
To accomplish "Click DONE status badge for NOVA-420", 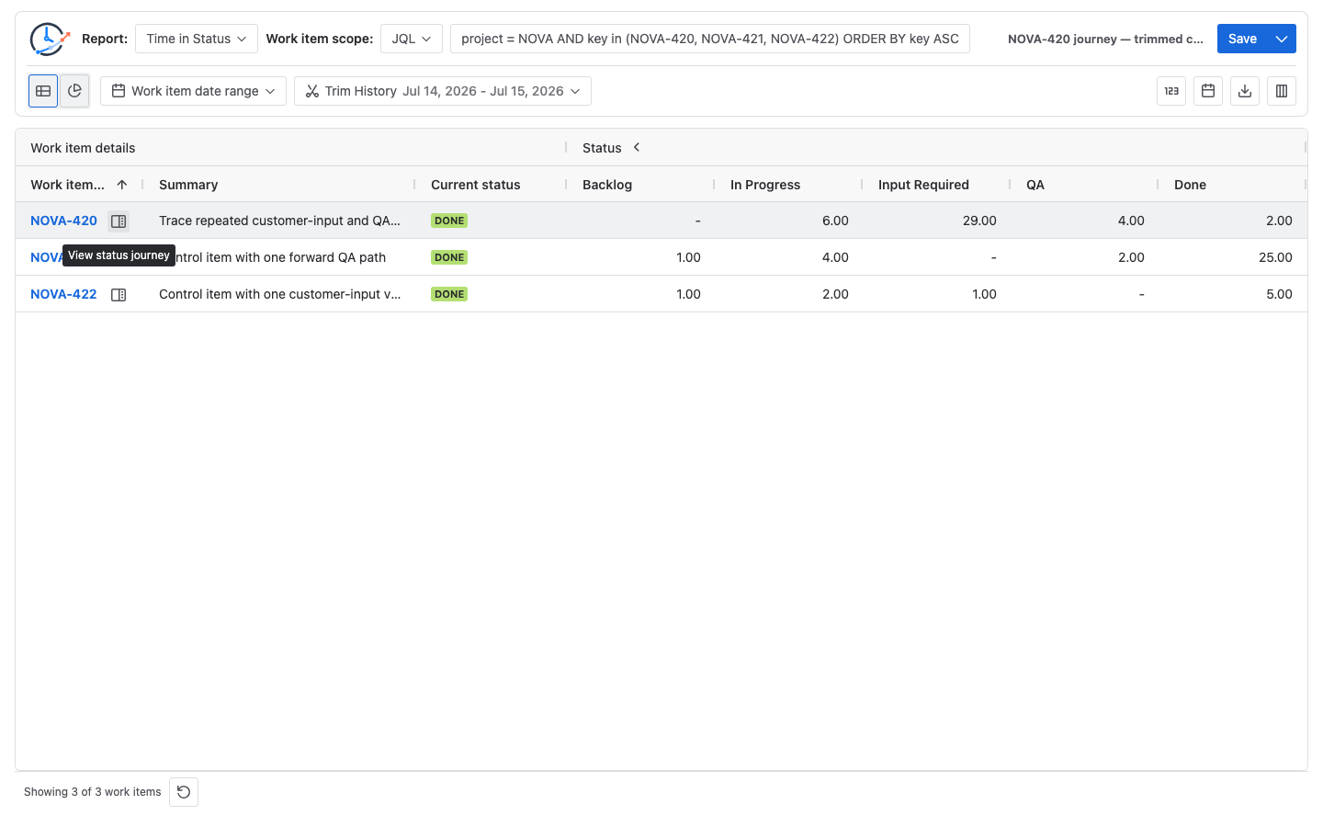I will point(449,221).
